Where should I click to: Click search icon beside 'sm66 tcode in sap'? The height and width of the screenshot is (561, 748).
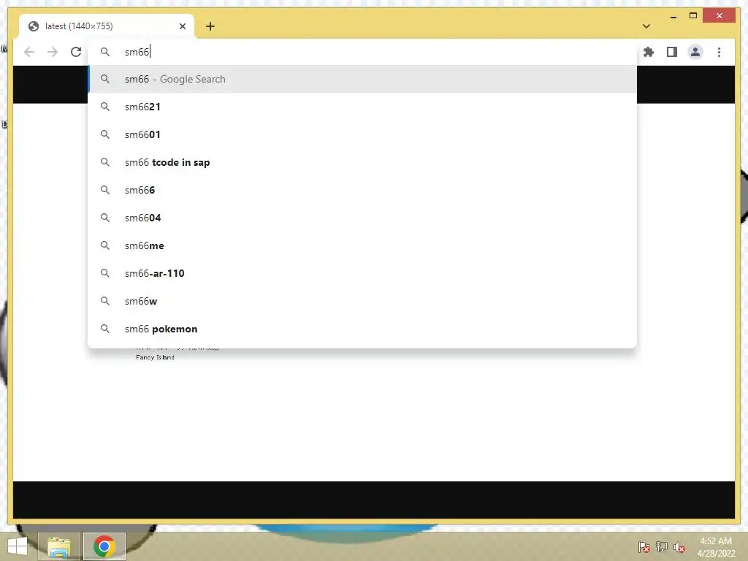click(105, 162)
